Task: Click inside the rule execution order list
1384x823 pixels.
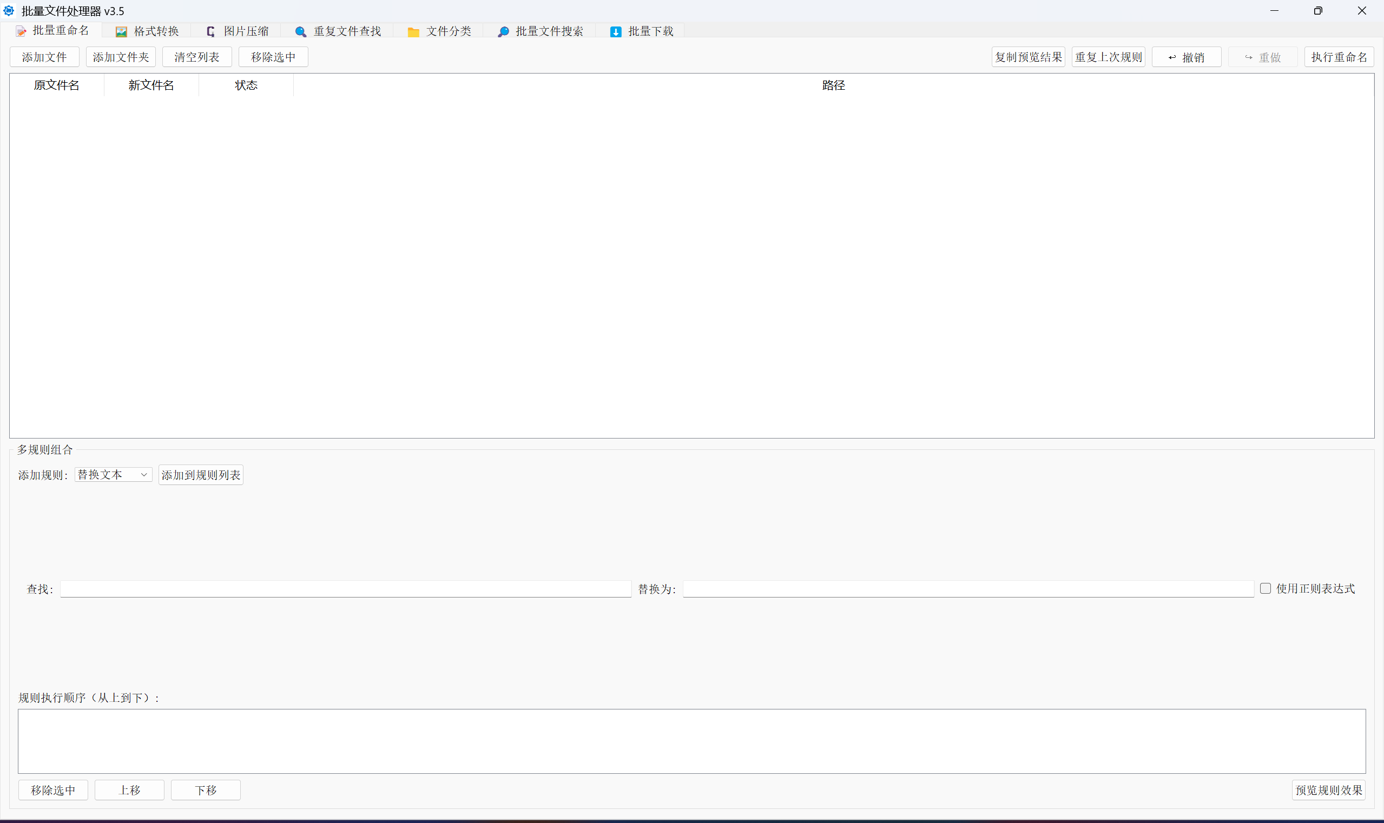Action: click(x=692, y=741)
